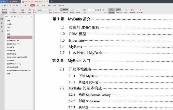This screenshot has width=173, height=110.
Task: Open the 编辑 ribbon tab
Action: [x=49, y=5]
